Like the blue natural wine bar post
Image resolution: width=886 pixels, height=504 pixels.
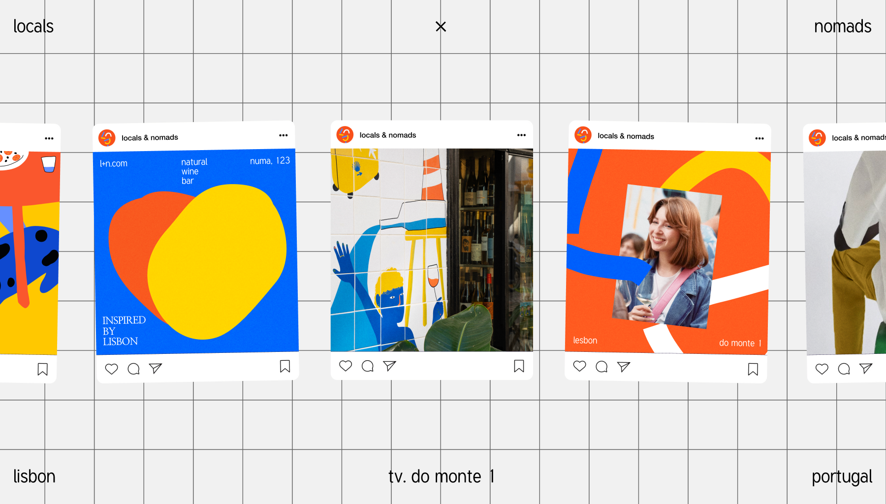pyautogui.click(x=112, y=369)
